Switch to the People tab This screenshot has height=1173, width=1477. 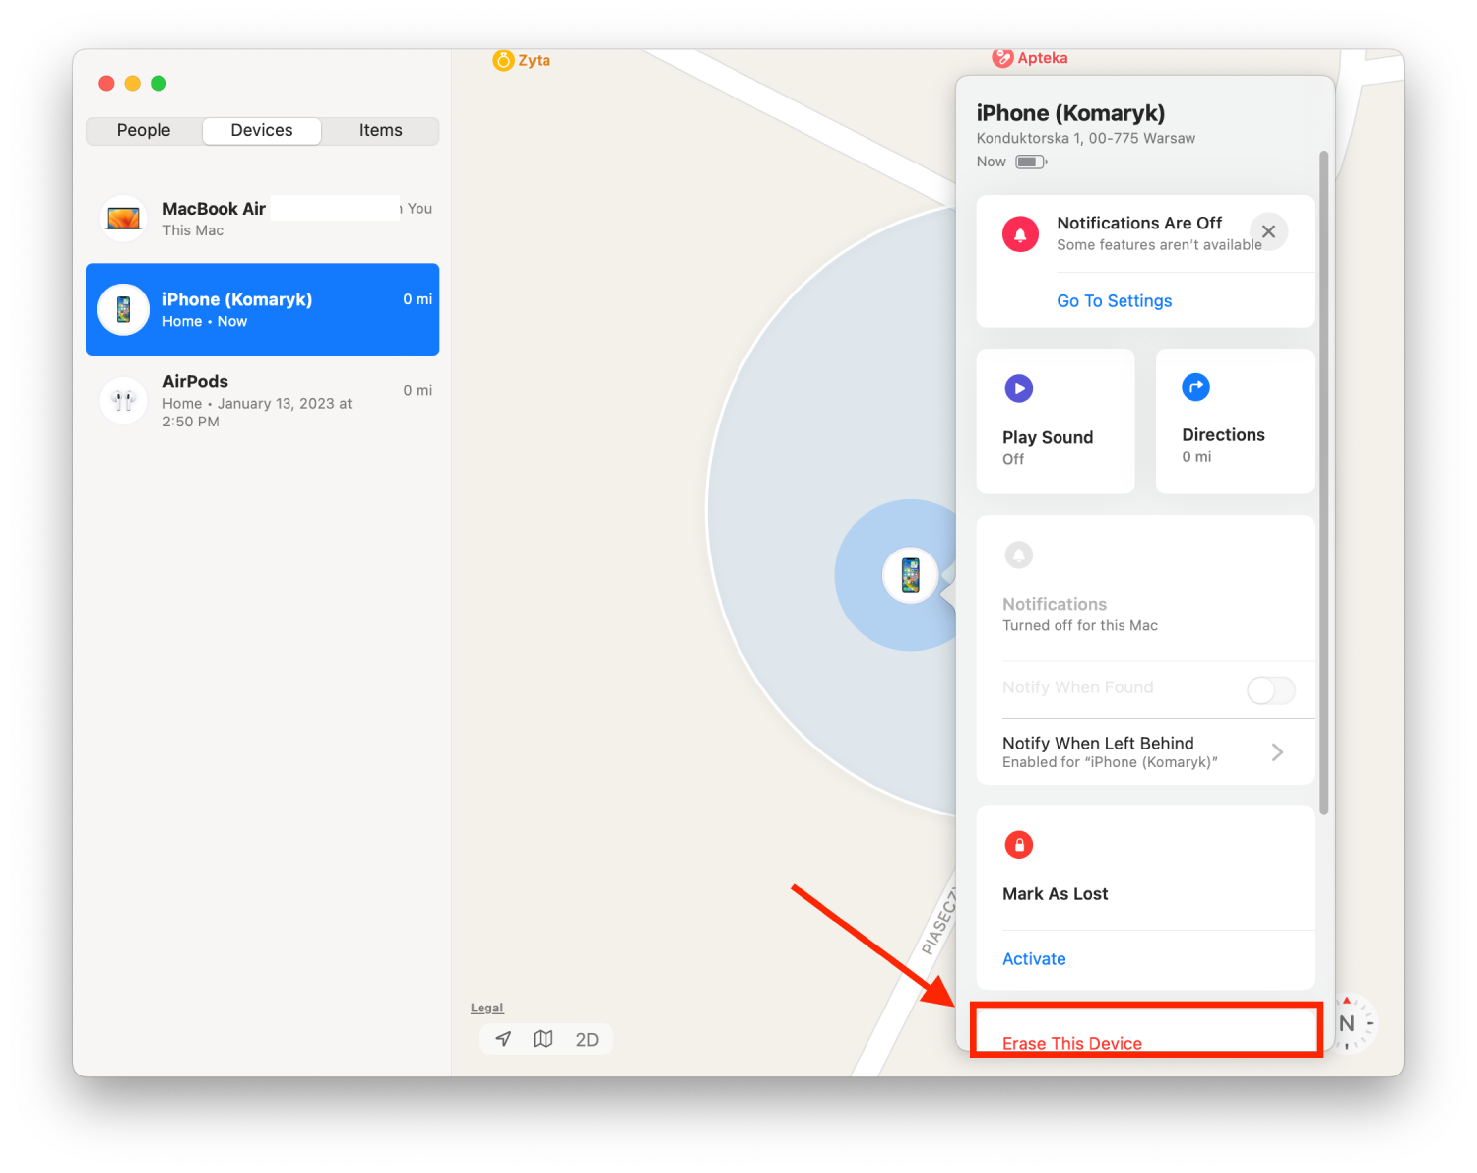click(x=144, y=130)
